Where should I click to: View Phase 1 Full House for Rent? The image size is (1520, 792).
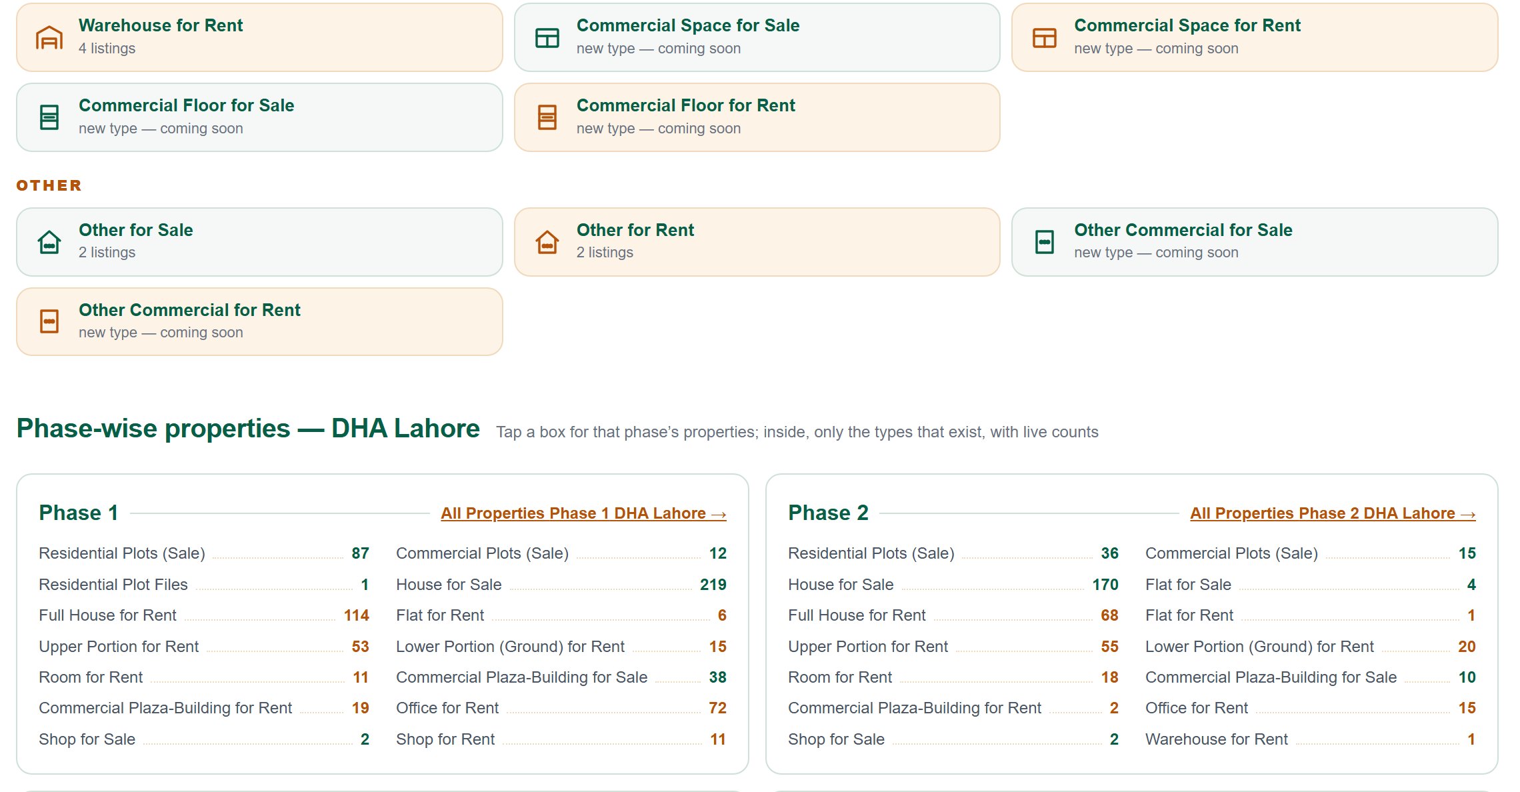pos(204,615)
